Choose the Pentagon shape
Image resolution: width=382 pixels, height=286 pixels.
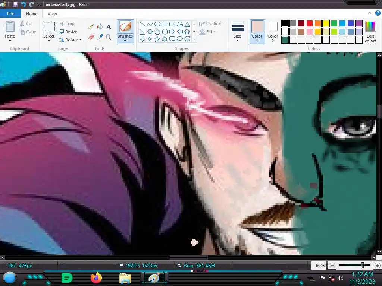(157, 31)
